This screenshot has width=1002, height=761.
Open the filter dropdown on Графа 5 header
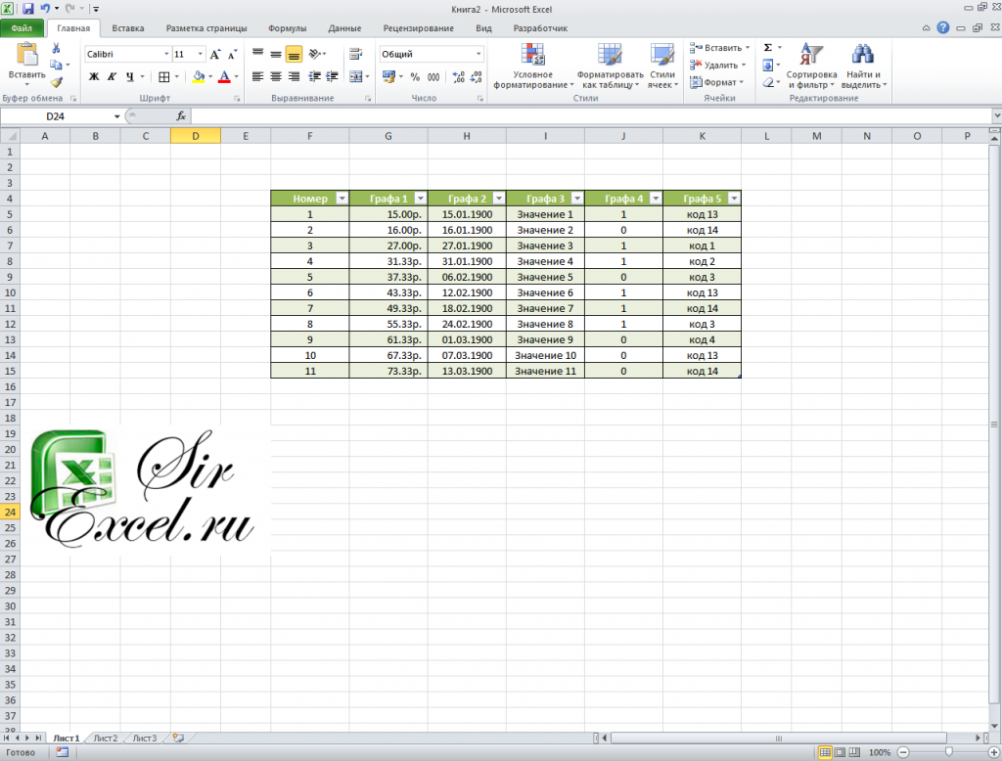coord(732,198)
